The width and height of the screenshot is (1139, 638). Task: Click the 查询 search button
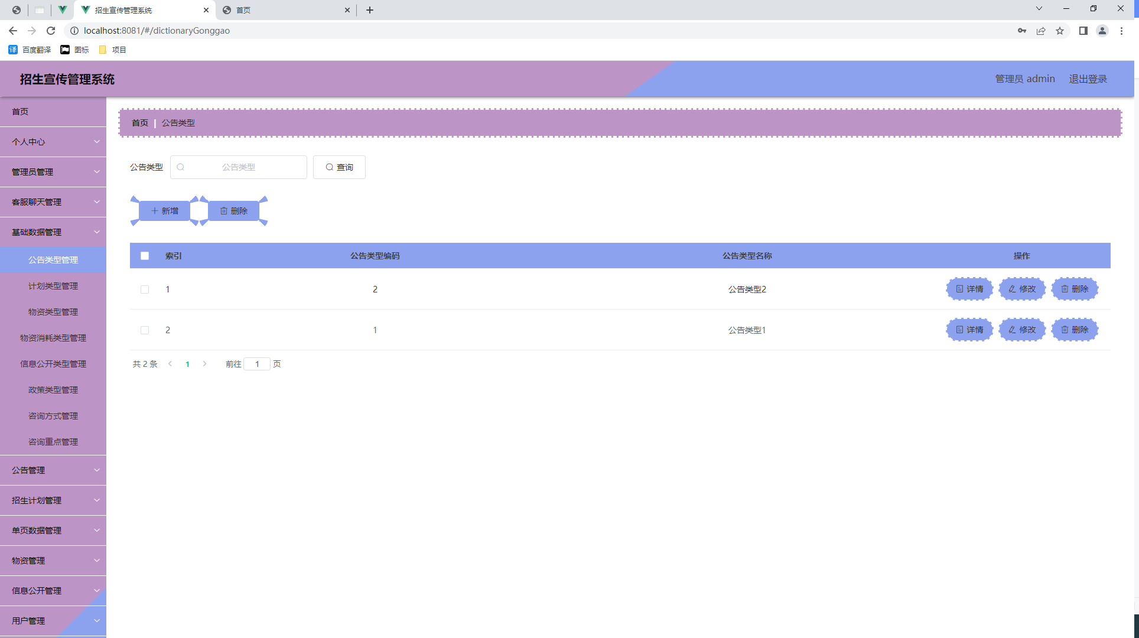[339, 167]
